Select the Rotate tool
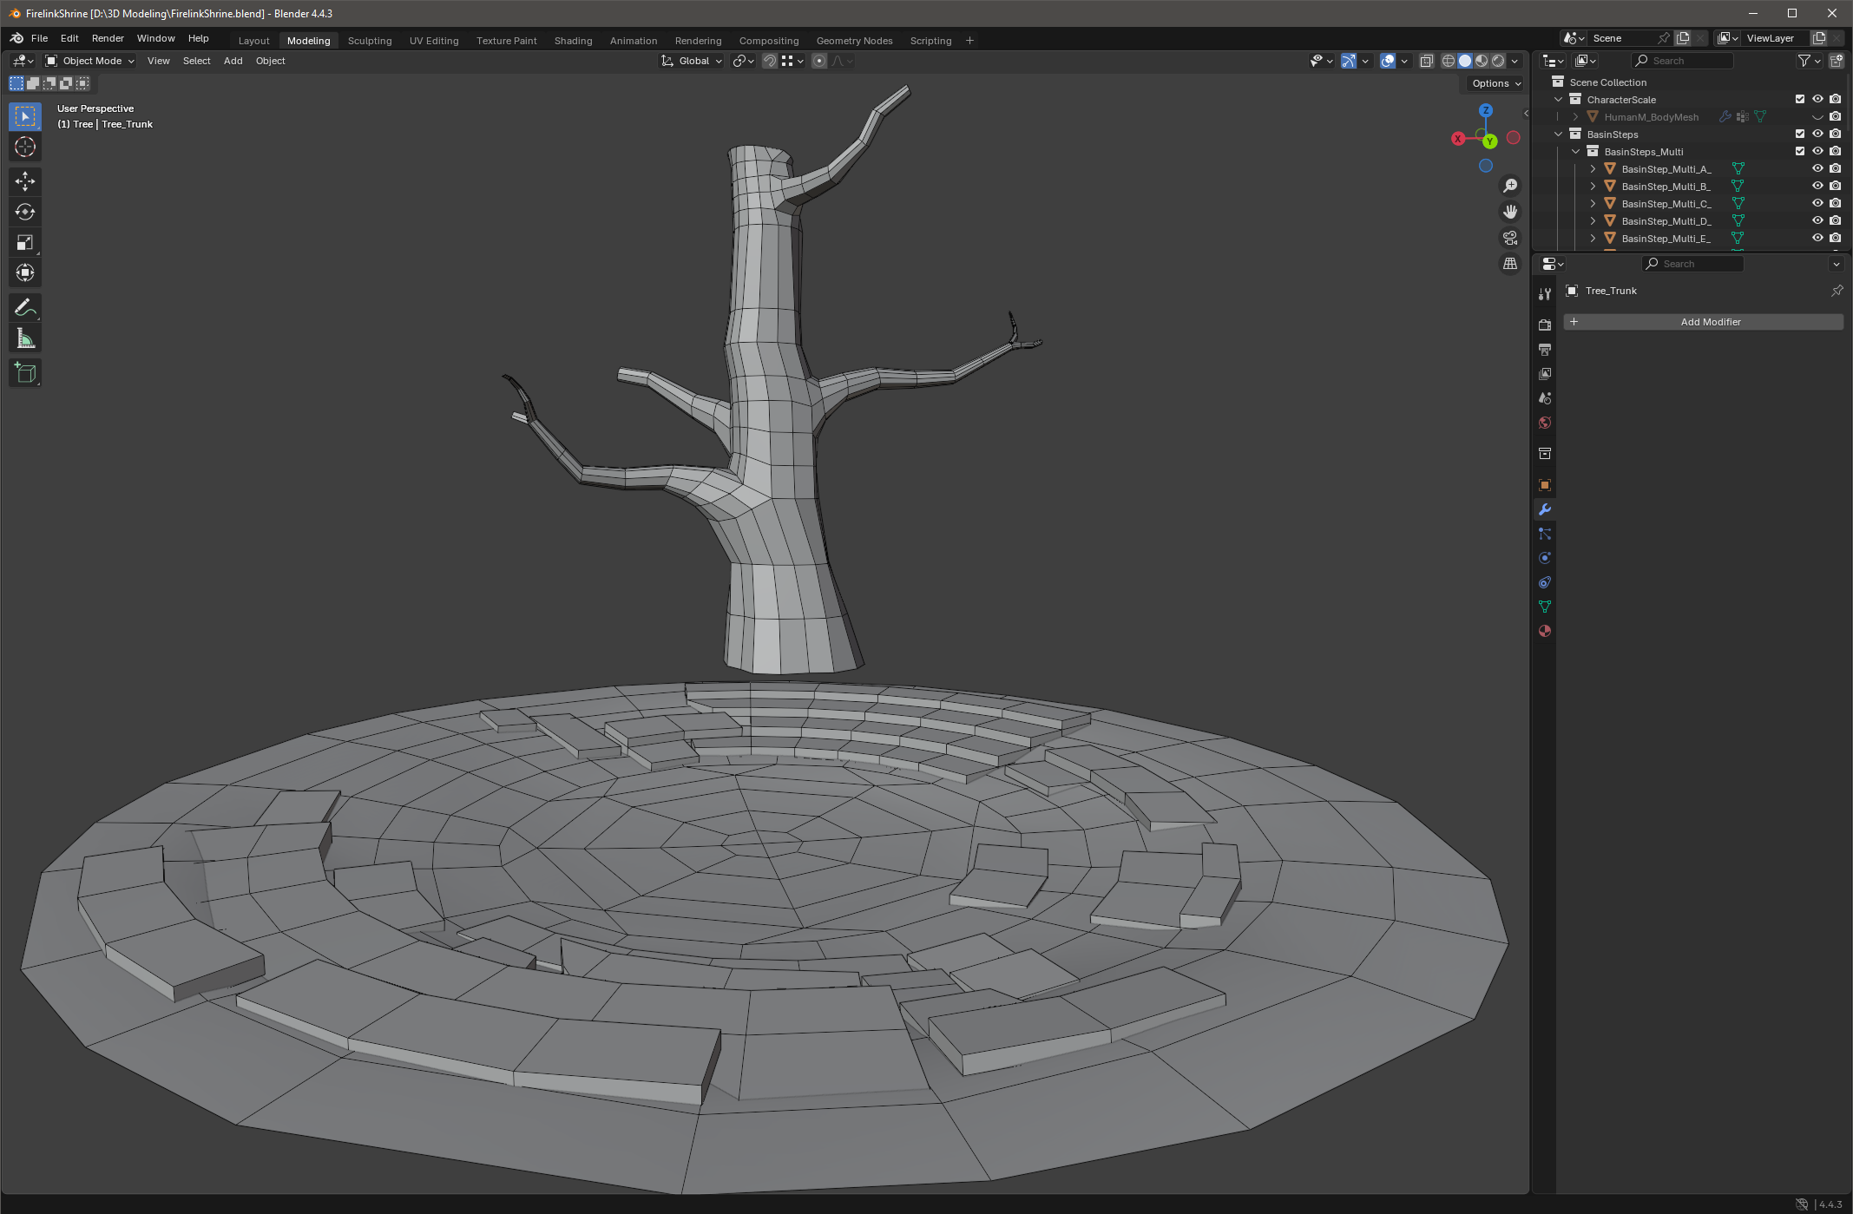Screen dimensions: 1853x1214 pyautogui.click(x=25, y=212)
